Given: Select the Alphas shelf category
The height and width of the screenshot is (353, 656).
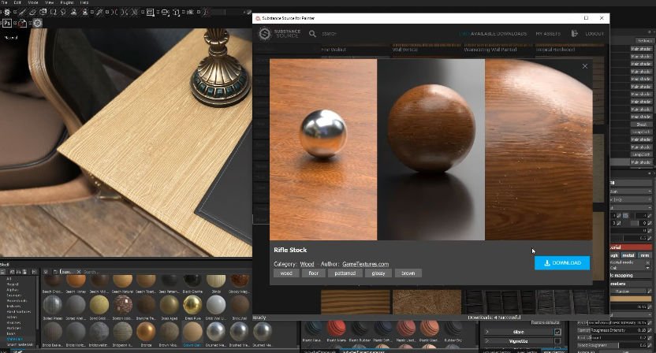Looking at the screenshot, I should (12, 289).
